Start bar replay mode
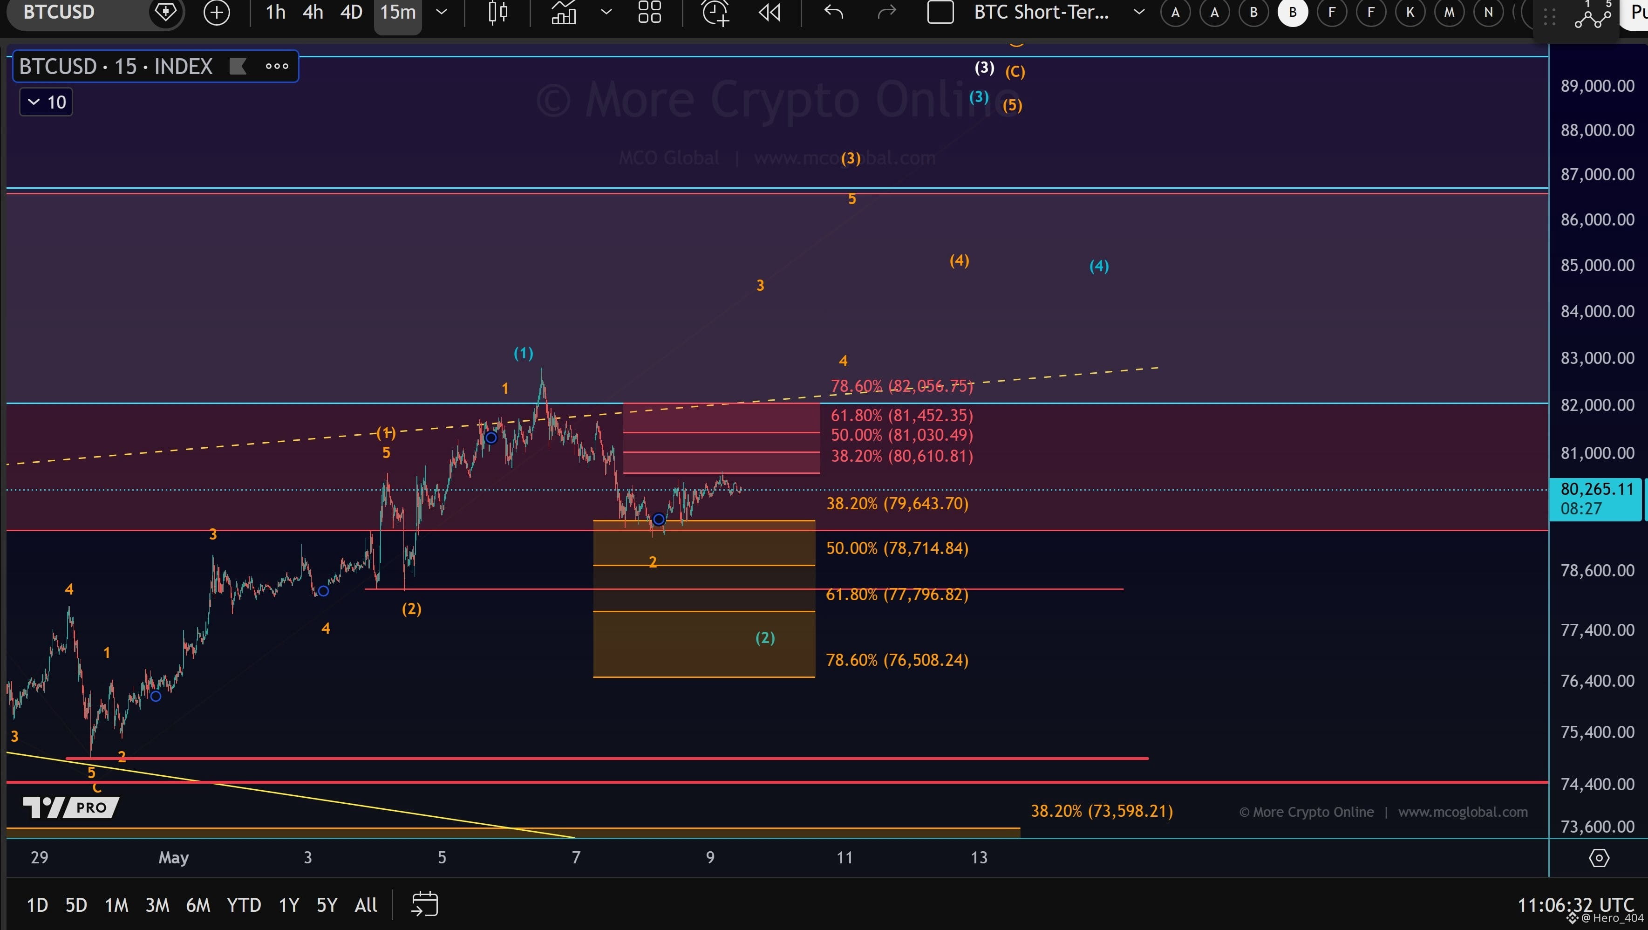Screen dimensions: 1648x930 (x=770, y=12)
